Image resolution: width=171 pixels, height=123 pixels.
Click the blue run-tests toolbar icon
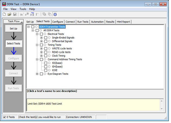(32, 14)
